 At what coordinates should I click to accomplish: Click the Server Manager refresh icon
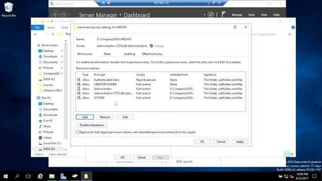pos(210,15)
